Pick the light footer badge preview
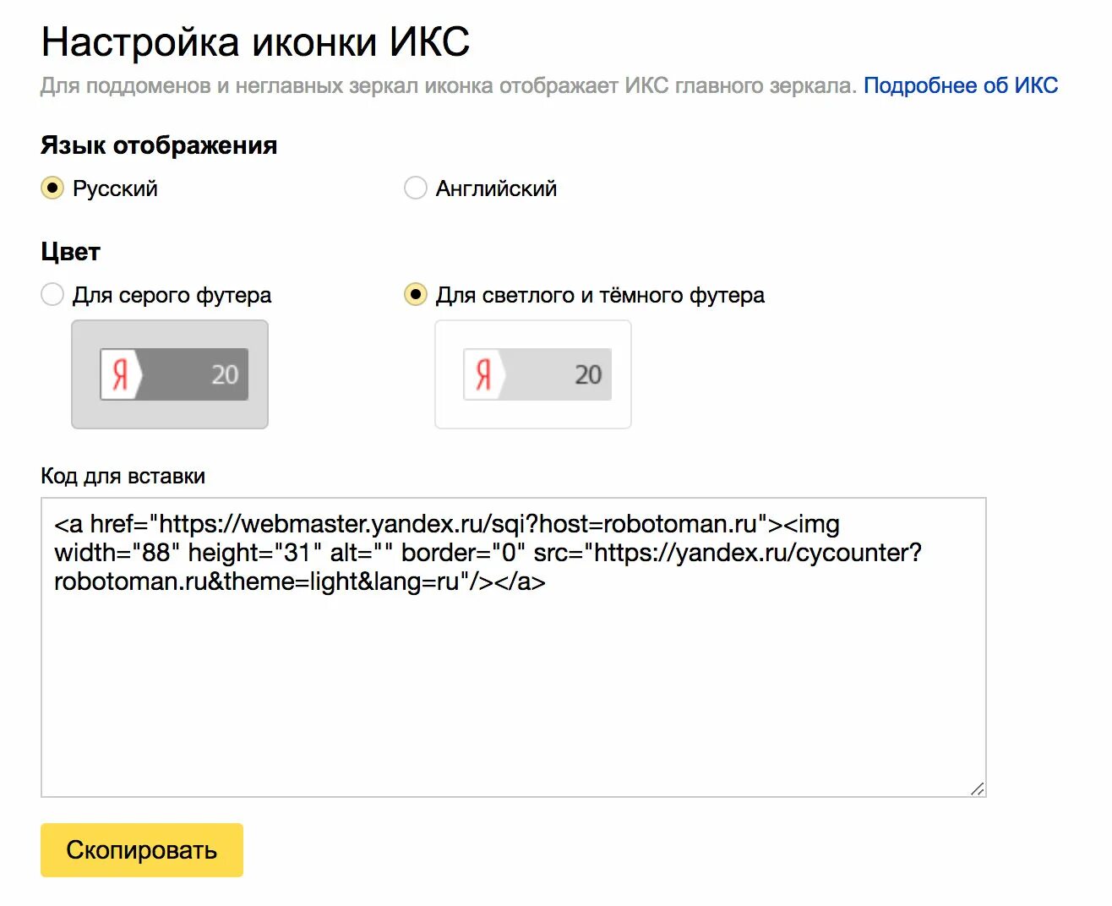The image size is (1112, 906). [533, 374]
